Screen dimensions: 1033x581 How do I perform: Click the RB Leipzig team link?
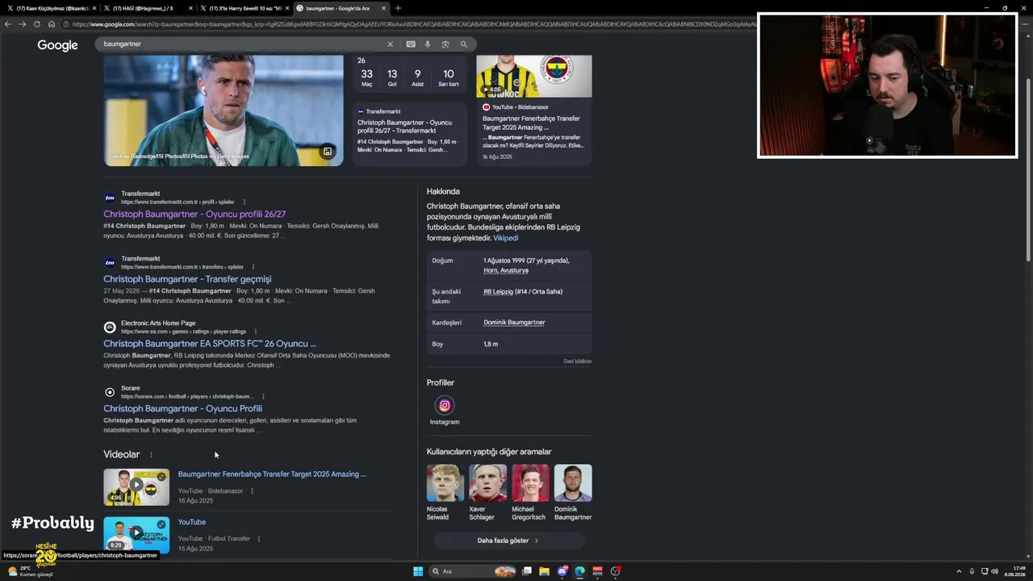point(498,291)
